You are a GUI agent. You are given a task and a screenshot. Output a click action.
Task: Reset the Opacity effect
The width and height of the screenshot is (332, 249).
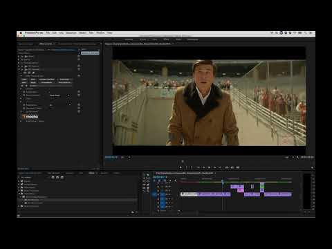79,59
